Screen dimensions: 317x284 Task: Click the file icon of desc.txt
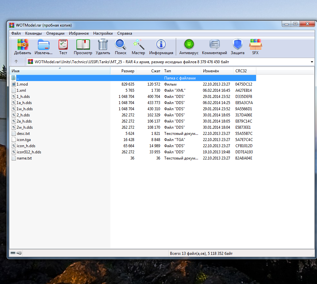(x=14, y=133)
